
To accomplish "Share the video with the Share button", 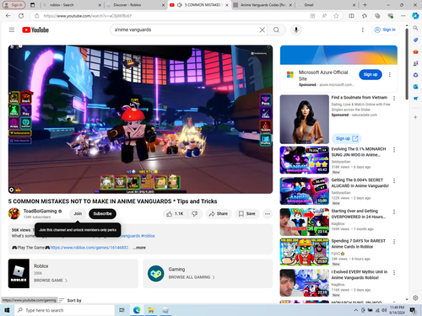I will coord(219,214).
